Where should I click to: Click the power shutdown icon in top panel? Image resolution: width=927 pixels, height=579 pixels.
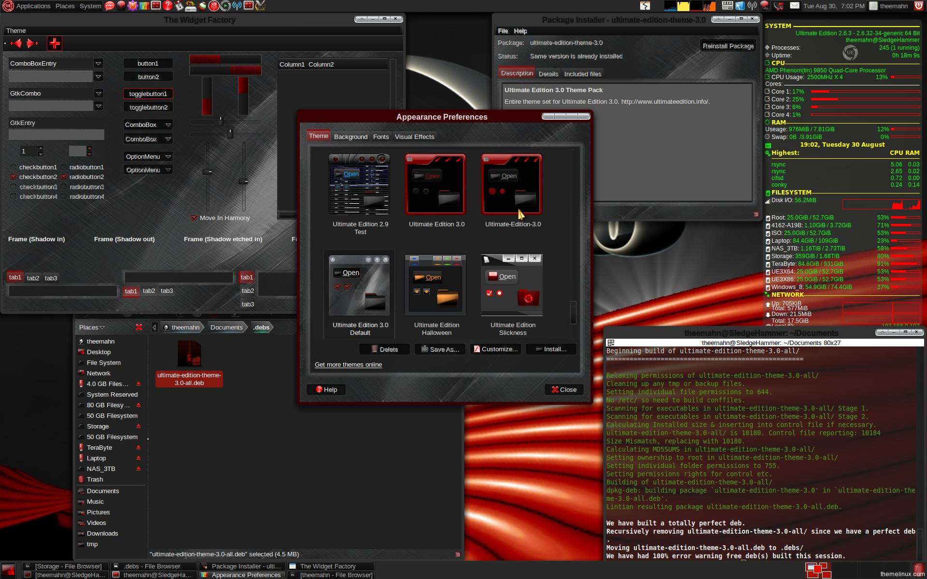(x=918, y=6)
